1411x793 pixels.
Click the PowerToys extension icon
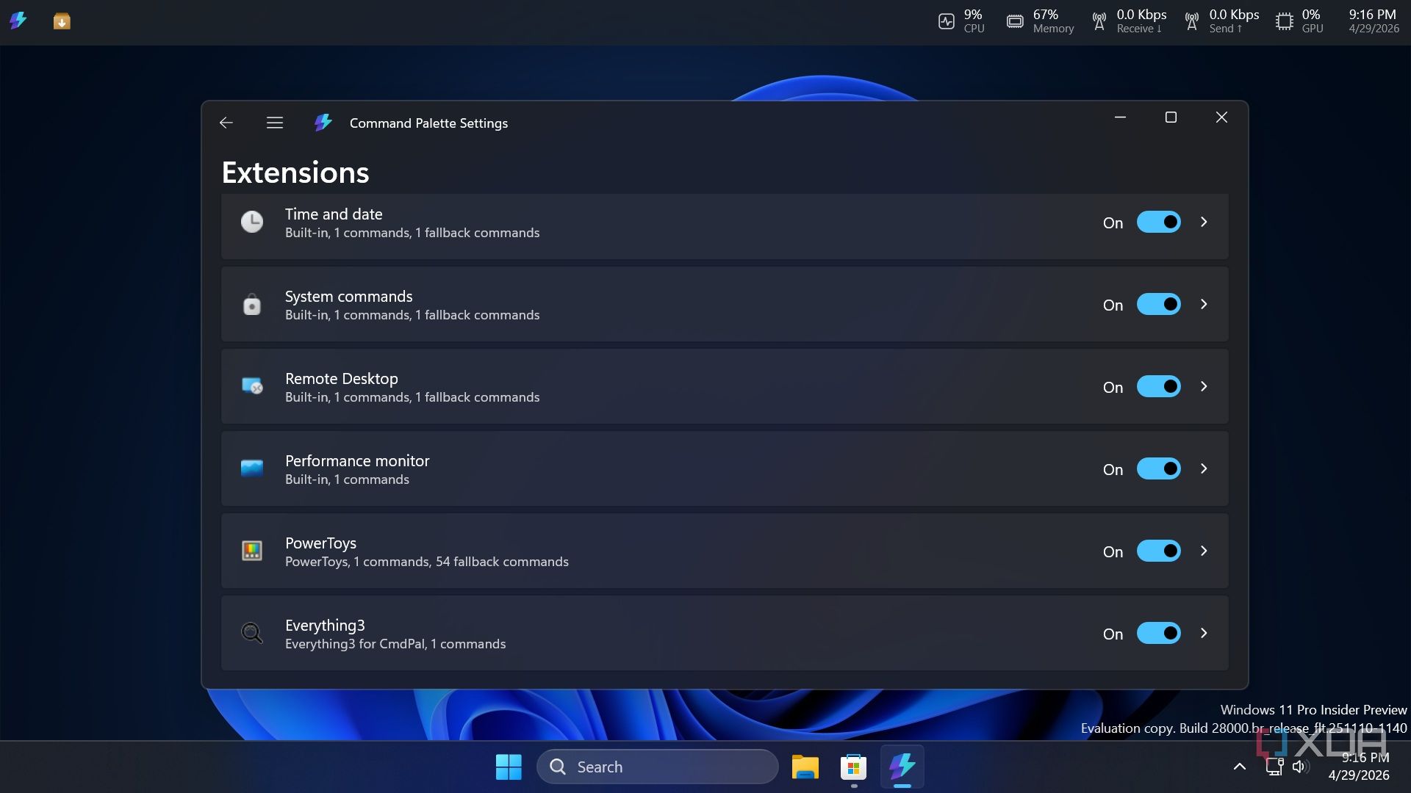pyautogui.click(x=252, y=551)
